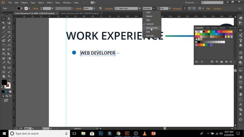Open the font family dropdown arrow
This screenshot has width=244, height=137.
click(140, 8)
